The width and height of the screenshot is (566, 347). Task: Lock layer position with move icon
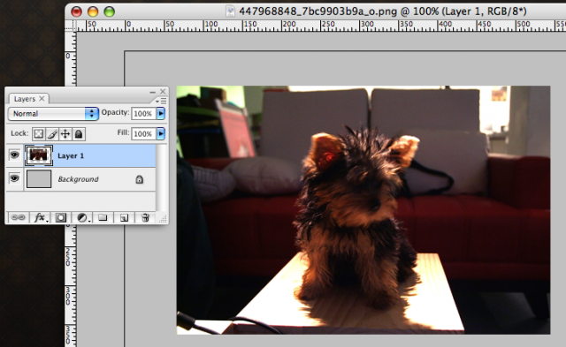[65, 134]
